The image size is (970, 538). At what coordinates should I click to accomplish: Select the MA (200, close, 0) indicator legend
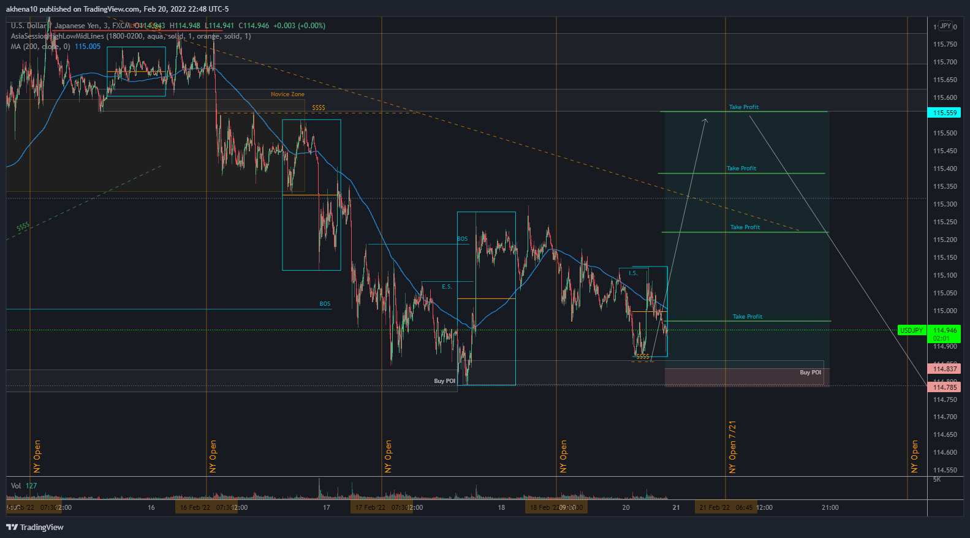pyautogui.click(x=40, y=47)
